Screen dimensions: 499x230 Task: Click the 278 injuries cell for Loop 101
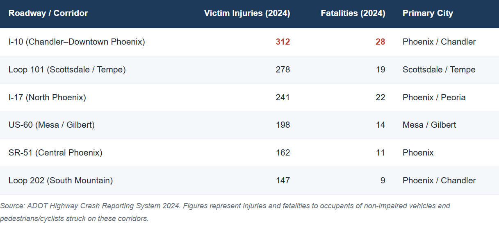click(x=283, y=70)
